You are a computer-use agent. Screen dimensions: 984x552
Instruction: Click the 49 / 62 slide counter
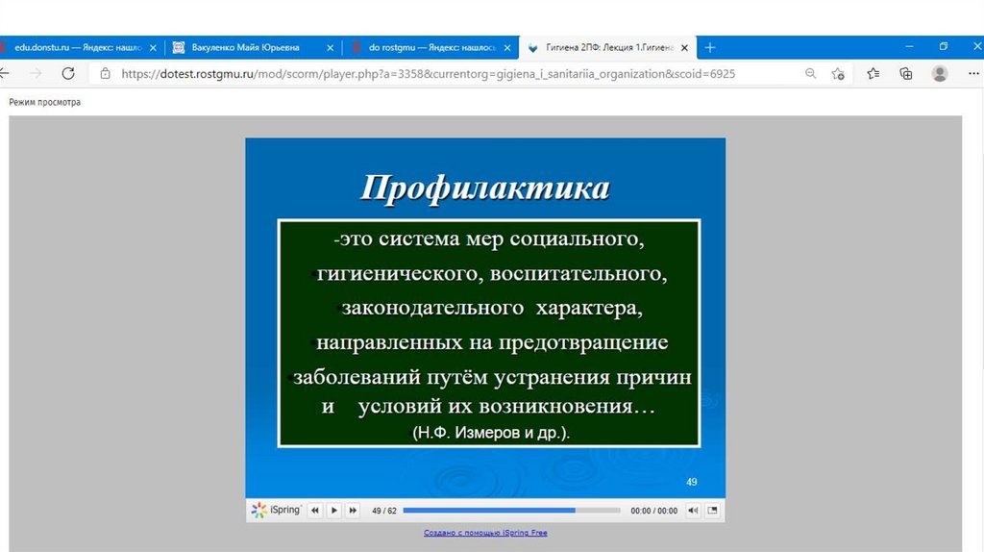pos(384,512)
